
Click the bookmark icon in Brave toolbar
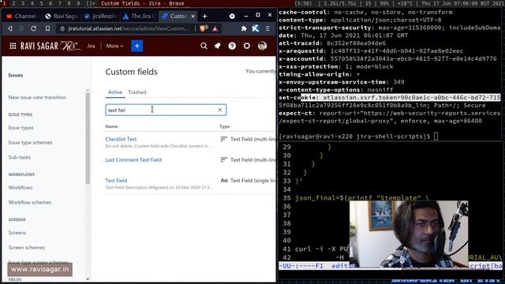[47, 28]
